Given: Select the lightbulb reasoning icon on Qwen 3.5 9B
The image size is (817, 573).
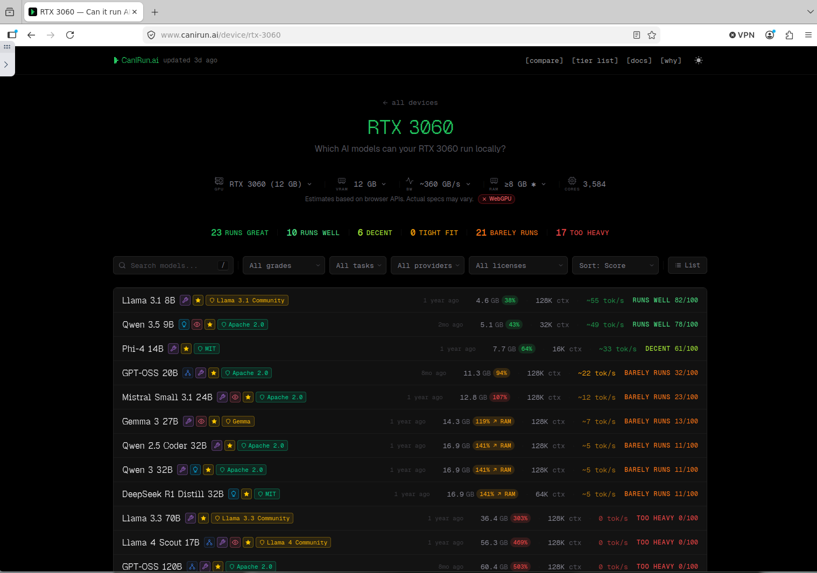Looking at the screenshot, I should pyautogui.click(x=184, y=324).
